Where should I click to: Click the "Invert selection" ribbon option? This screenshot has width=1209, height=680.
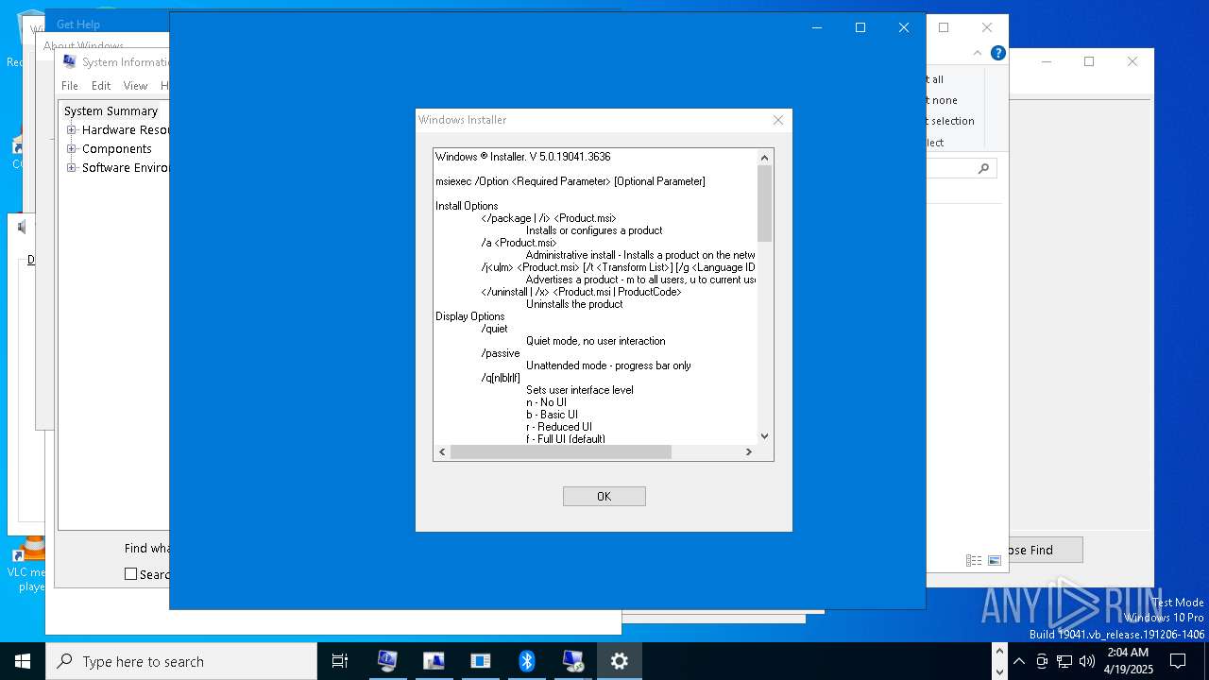pyautogui.click(x=950, y=121)
